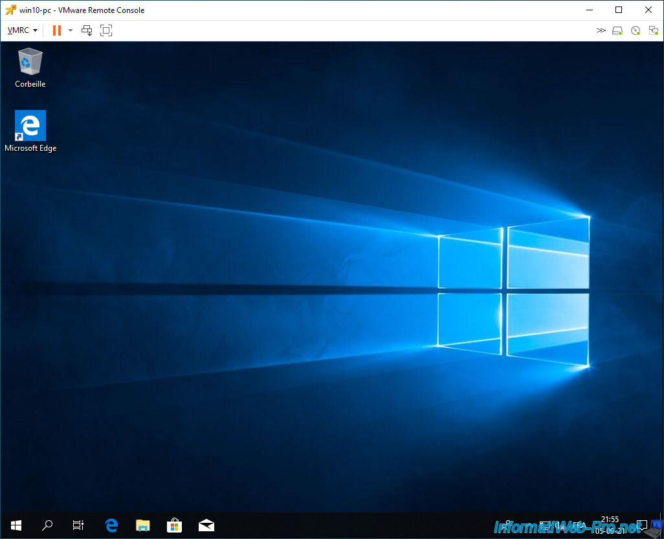Open the Windows Start menu
Screen dimensions: 664x539
coord(16,525)
